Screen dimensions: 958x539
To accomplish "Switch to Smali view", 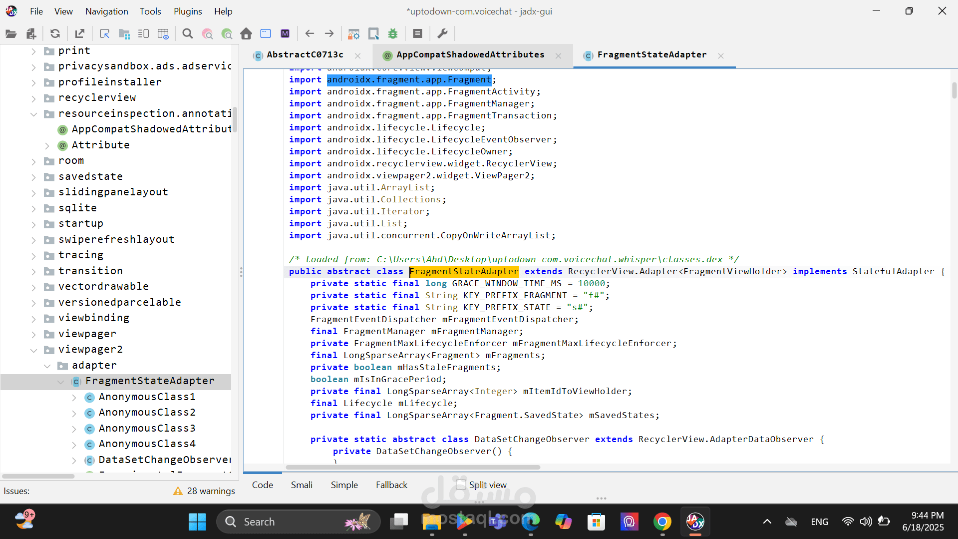I will 302,485.
